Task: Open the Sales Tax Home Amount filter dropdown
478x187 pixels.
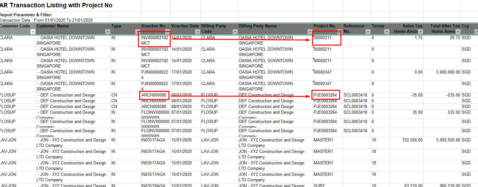Action: click(x=420, y=32)
